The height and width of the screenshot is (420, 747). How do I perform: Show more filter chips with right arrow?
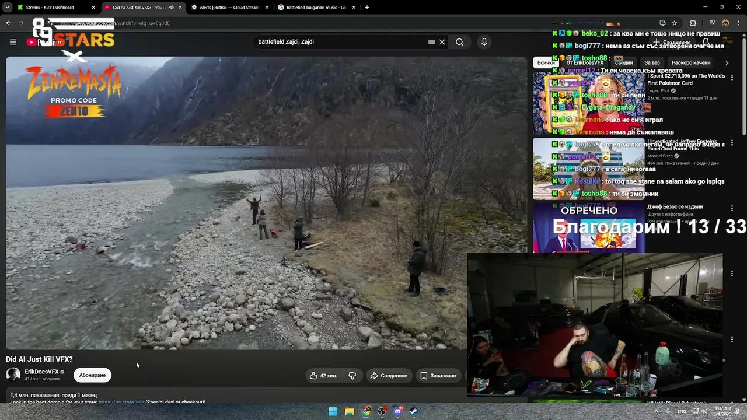(x=727, y=62)
